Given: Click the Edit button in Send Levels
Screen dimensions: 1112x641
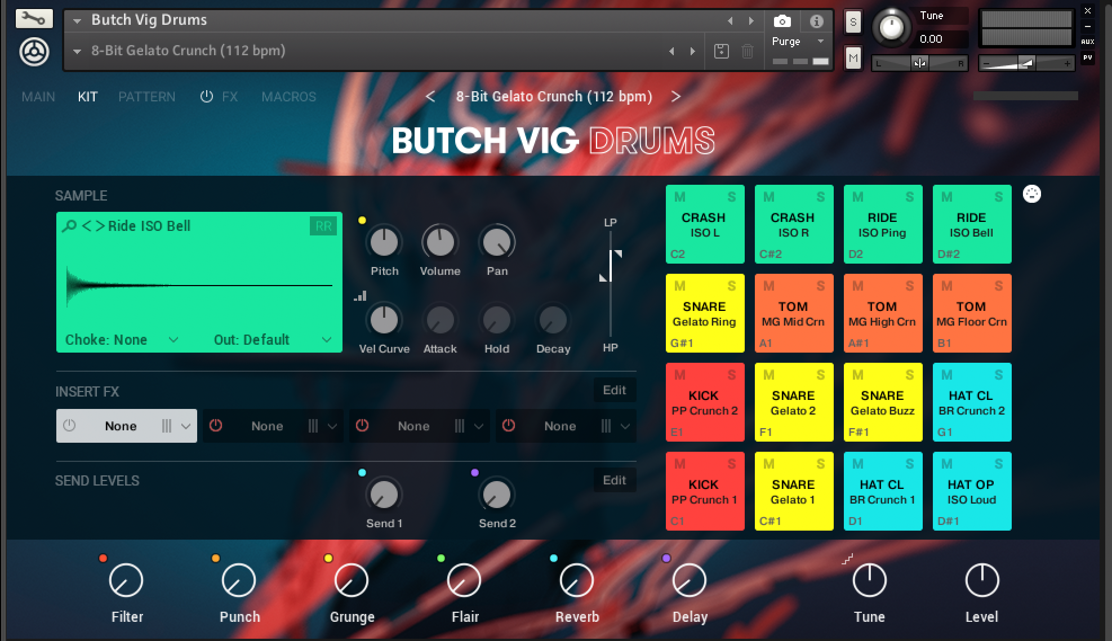Looking at the screenshot, I should [614, 480].
